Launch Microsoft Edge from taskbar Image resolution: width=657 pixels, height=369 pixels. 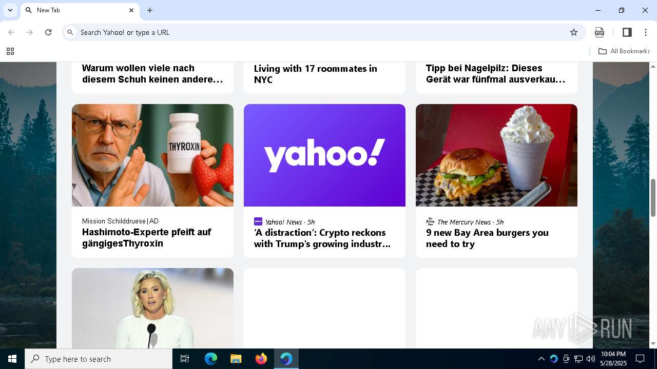click(211, 359)
